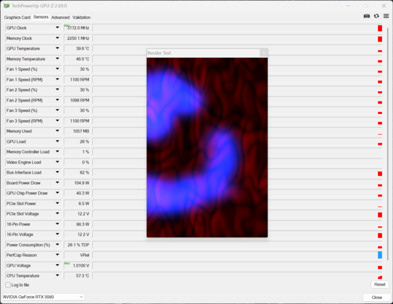Expand the Board Power Draw dropdown
Screen dimensions: 393x304
(58, 183)
